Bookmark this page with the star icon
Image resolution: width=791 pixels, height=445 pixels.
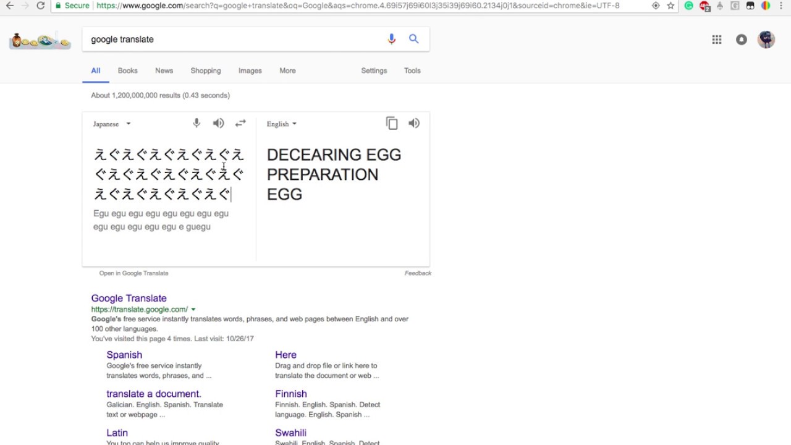pyautogui.click(x=670, y=6)
